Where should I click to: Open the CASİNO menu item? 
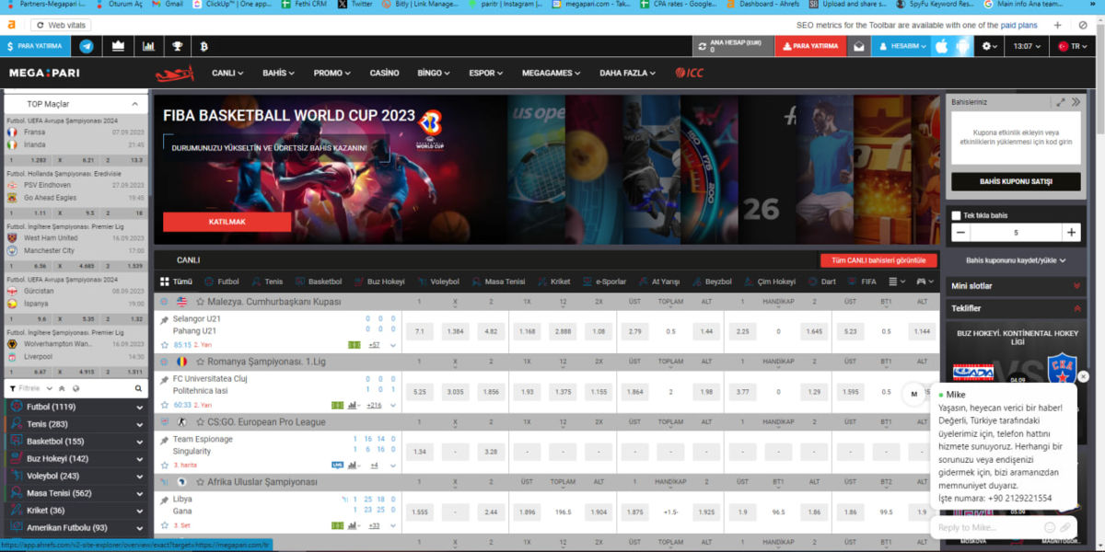(x=384, y=74)
